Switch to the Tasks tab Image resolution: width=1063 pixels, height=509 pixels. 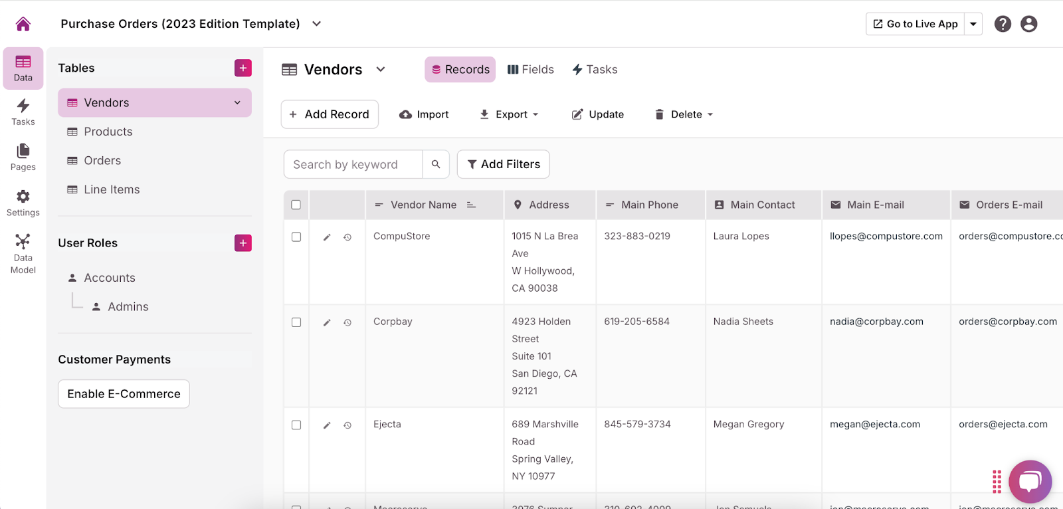(x=595, y=70)
